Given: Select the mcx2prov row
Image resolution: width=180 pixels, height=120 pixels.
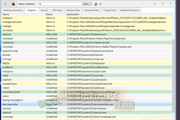Looking at the screenshot, I should click(x=87, y=71).
